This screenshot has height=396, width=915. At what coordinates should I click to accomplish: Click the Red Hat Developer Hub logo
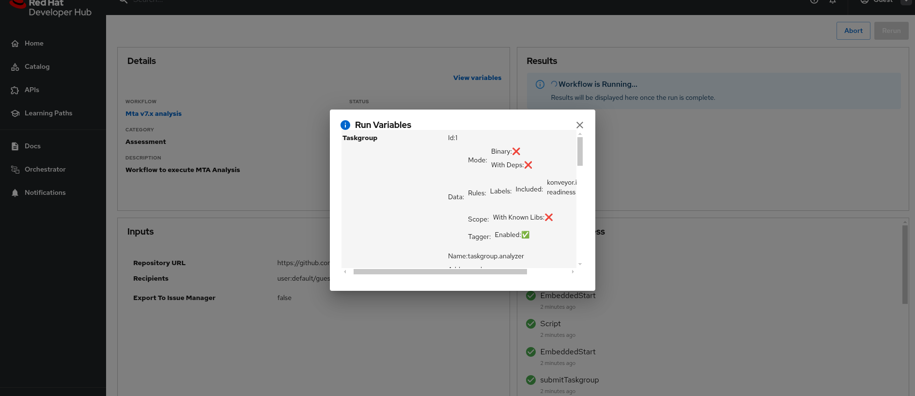pos(50,8)
